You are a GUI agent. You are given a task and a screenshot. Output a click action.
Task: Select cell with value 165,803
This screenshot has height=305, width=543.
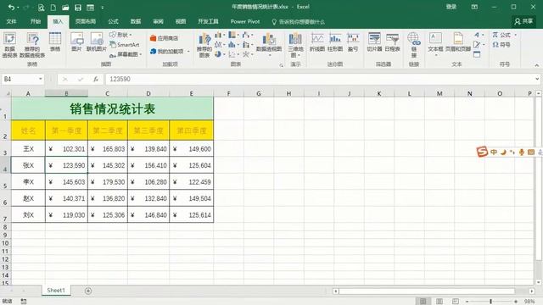click(x=108, y=149)
